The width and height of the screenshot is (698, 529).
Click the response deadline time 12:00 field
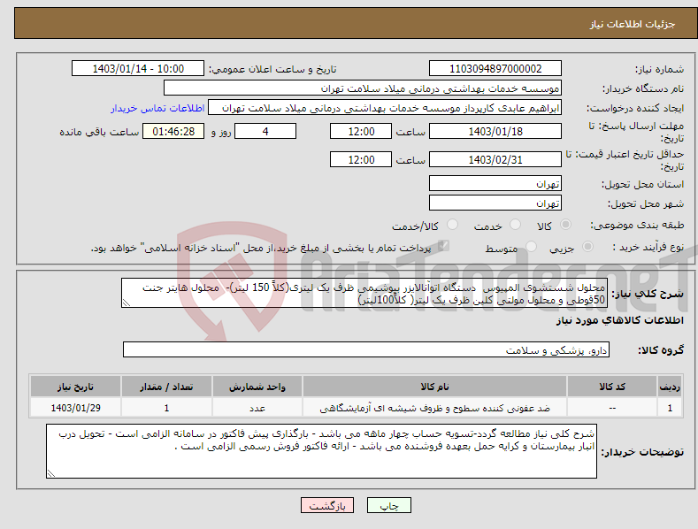point(361,131)
